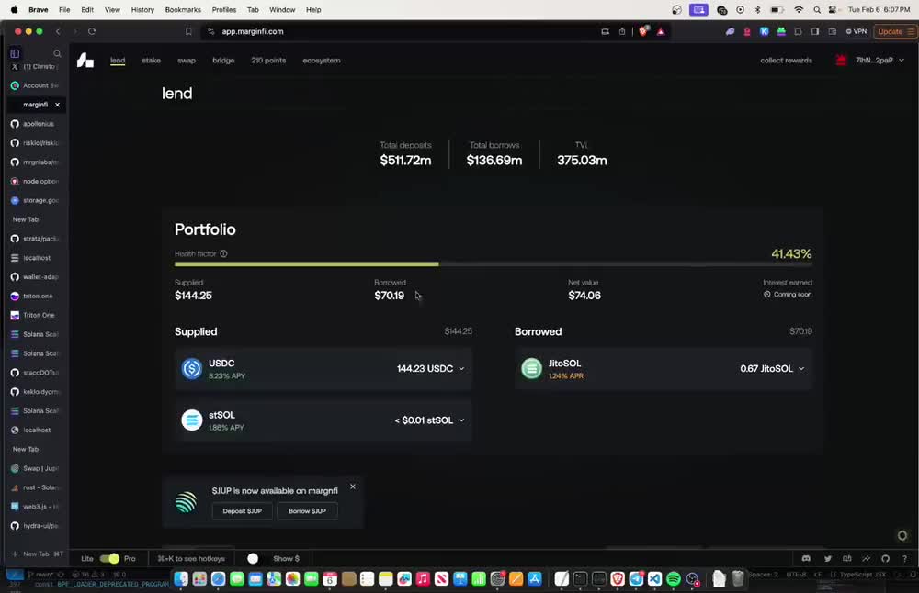Open macOS Spotlight search in menu bar

coord(816,10)
